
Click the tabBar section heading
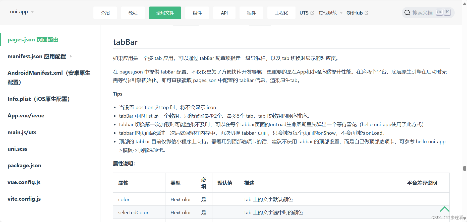pos(125,42)
